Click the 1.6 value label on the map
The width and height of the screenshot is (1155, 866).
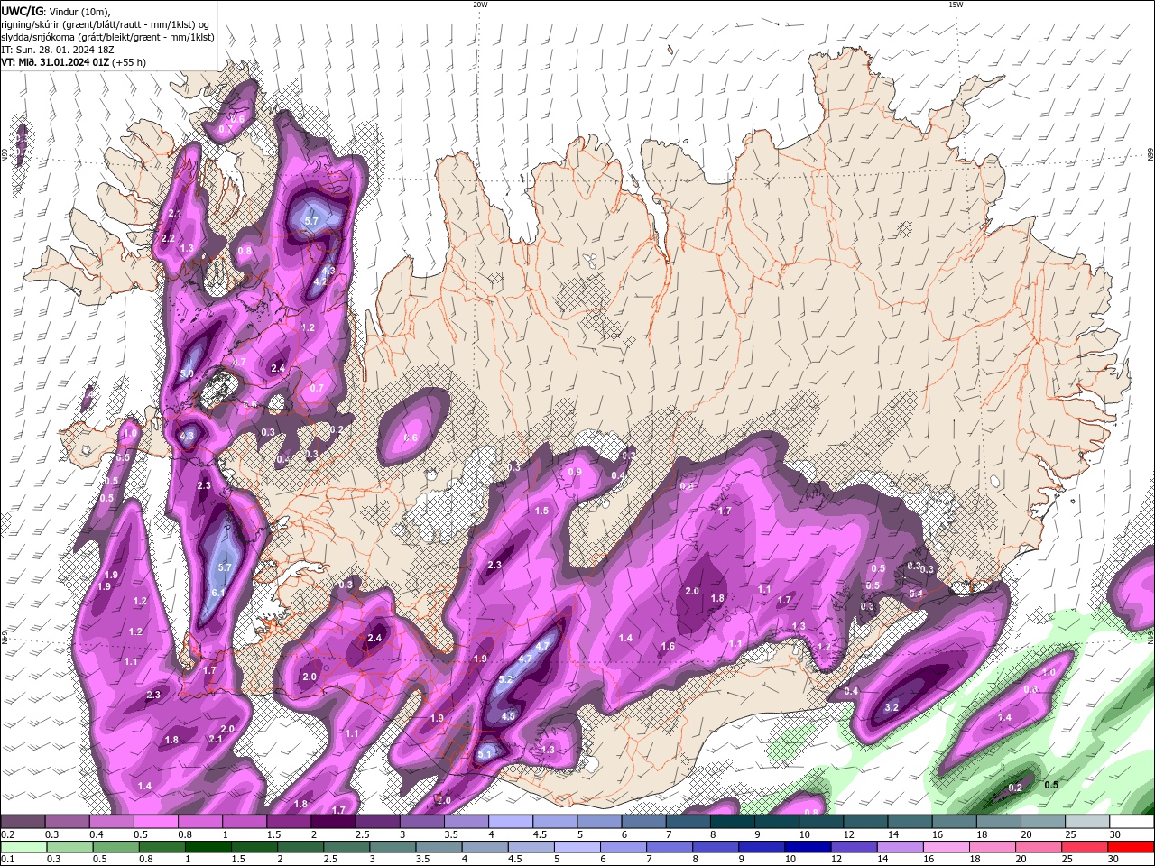[x=668, y=646]
